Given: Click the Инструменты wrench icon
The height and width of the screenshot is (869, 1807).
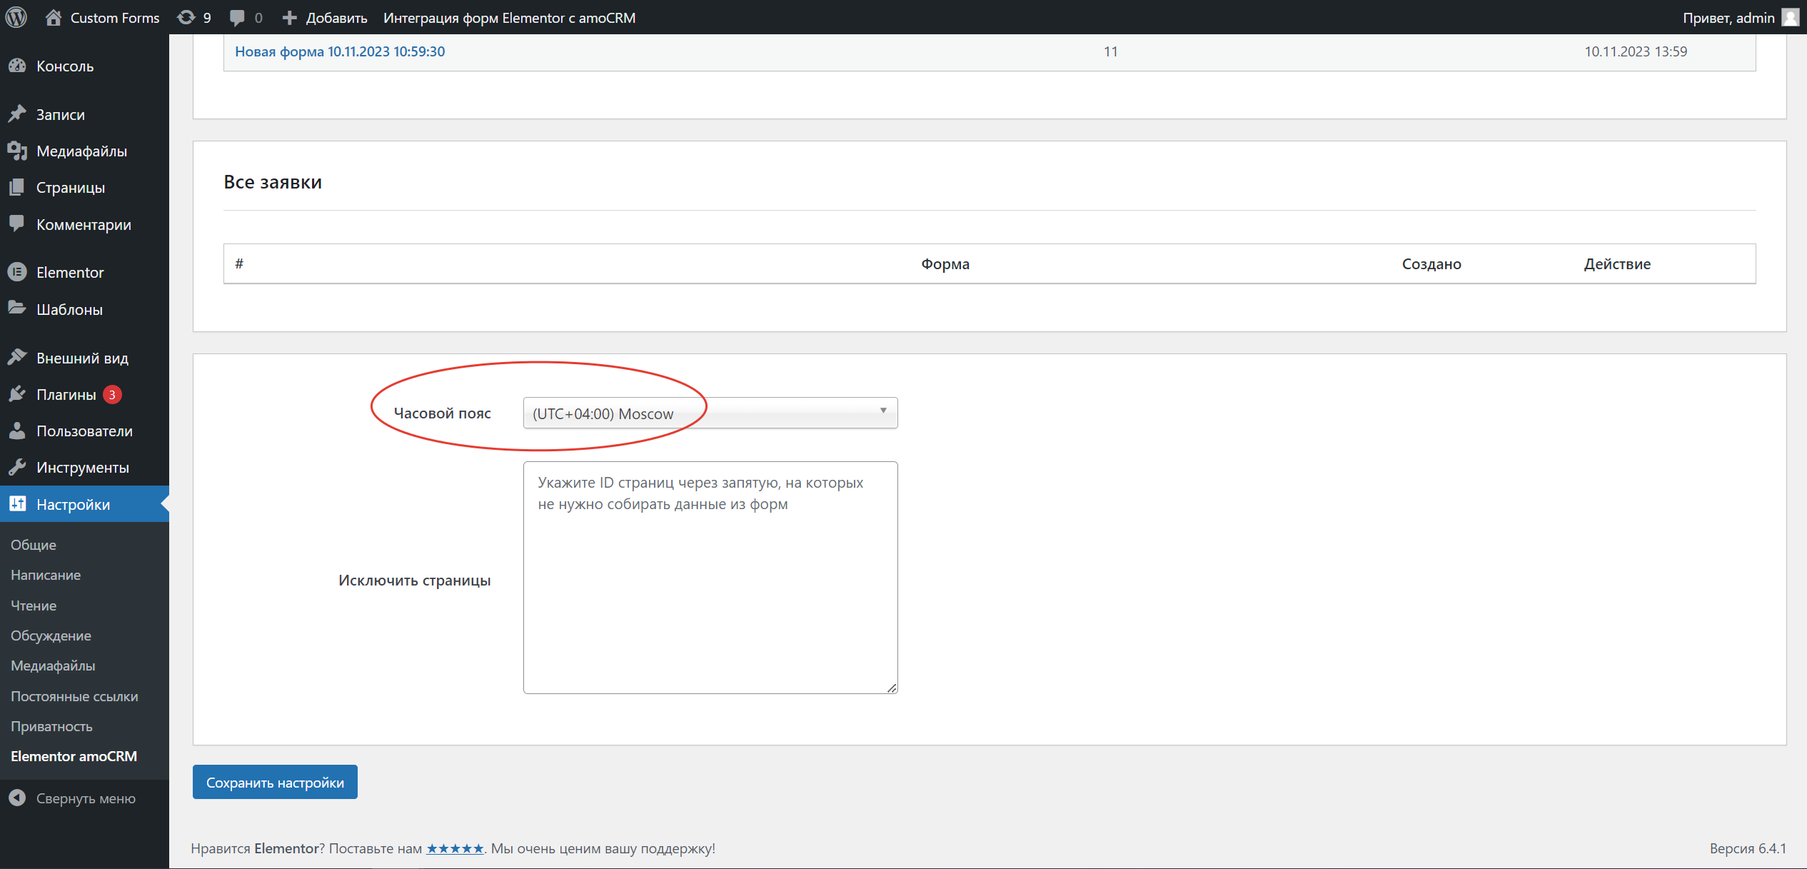Looking at the screenshot, I should [x=17, y=467].
